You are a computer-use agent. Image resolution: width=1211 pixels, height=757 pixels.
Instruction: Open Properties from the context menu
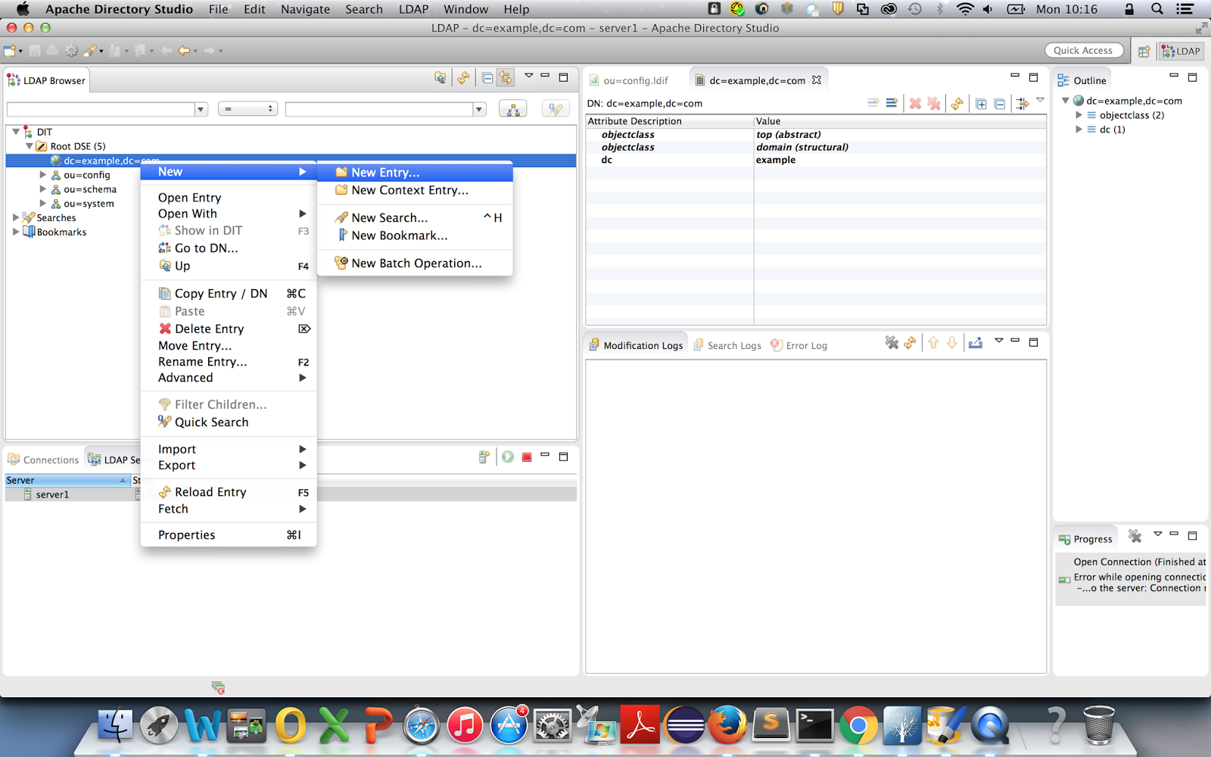(x=228, y=534)
